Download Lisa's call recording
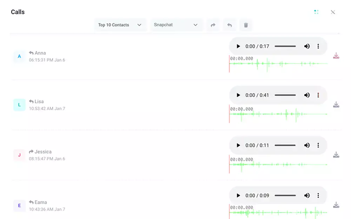Viewport: 351px width, 219px height. pyautogui.click(x=336, y=104)
